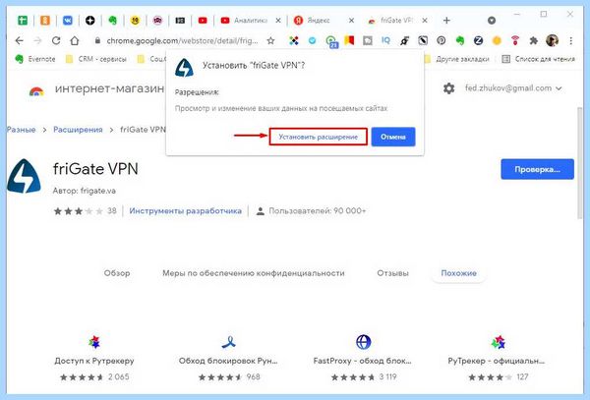Click the Chrome media control circle icon
This screenshot has height=400, width=590.
[x=492, y=21]
